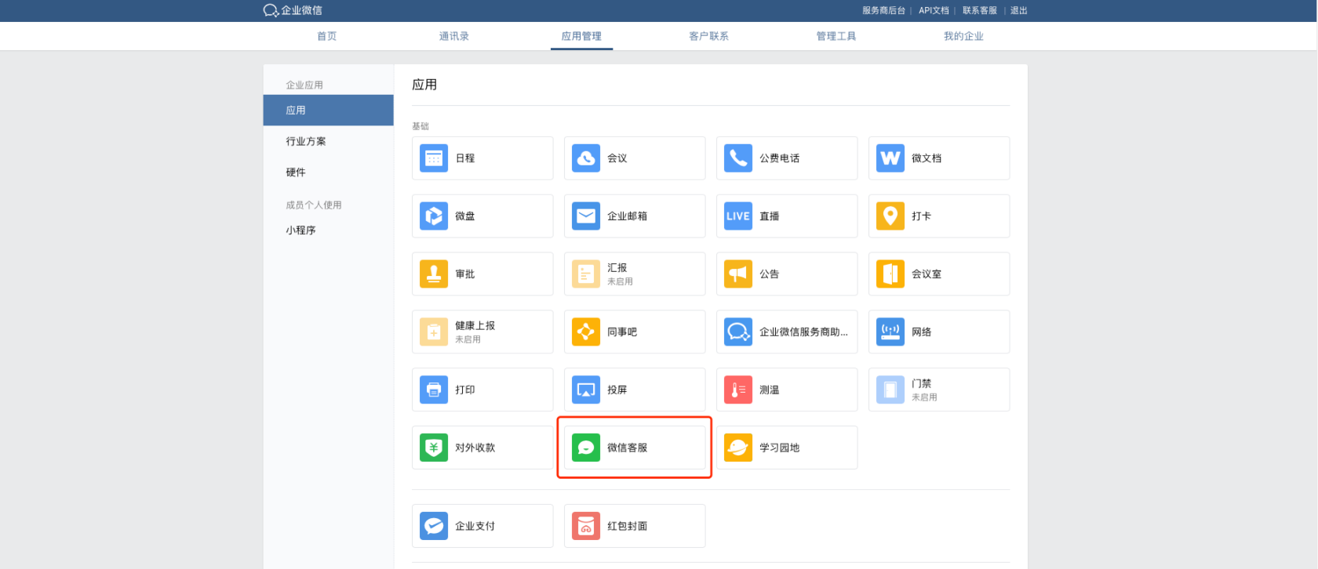This screenshot has height=569, width=1318.
Task: Click the 红包封面 label text
Action: (x=628, y=527)
